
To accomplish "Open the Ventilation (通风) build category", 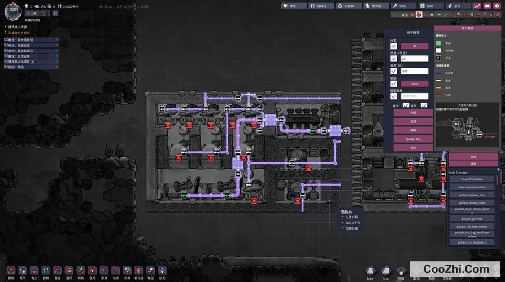I will (x=69, y=271).
